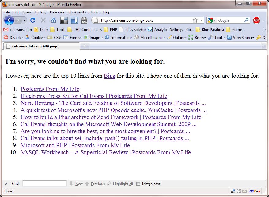Open the Forms developer toolbar menu
Image resolution: width=269 pixels, height=197 pixels.
(72, 38)
